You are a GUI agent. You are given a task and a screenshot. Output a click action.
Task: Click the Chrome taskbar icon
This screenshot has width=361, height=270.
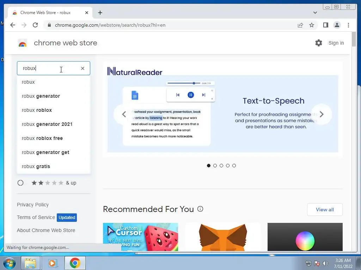75,263
